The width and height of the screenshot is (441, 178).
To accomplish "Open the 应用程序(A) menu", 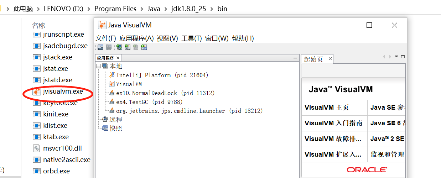I will (x=136, y=38).
